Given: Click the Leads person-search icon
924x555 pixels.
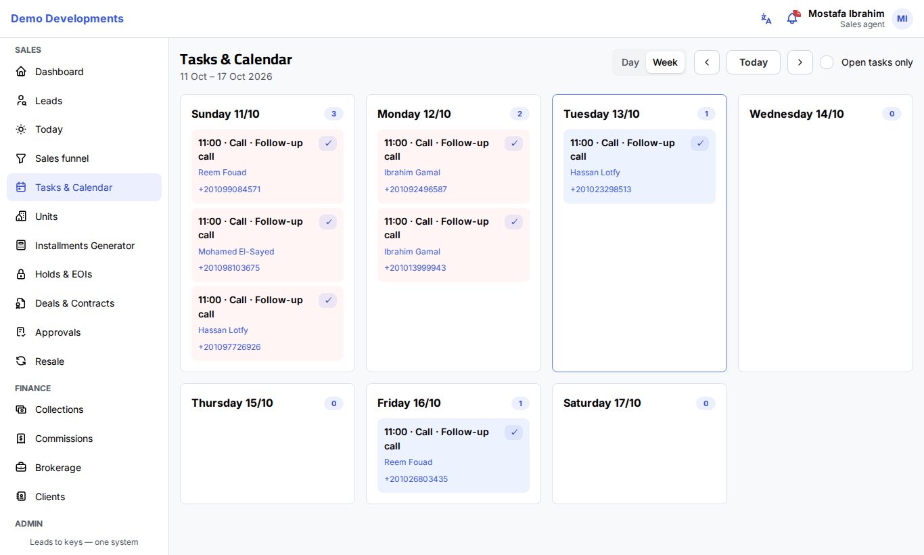Looking at the screenshot, I should pyautogui.click(x=21, y=101).
